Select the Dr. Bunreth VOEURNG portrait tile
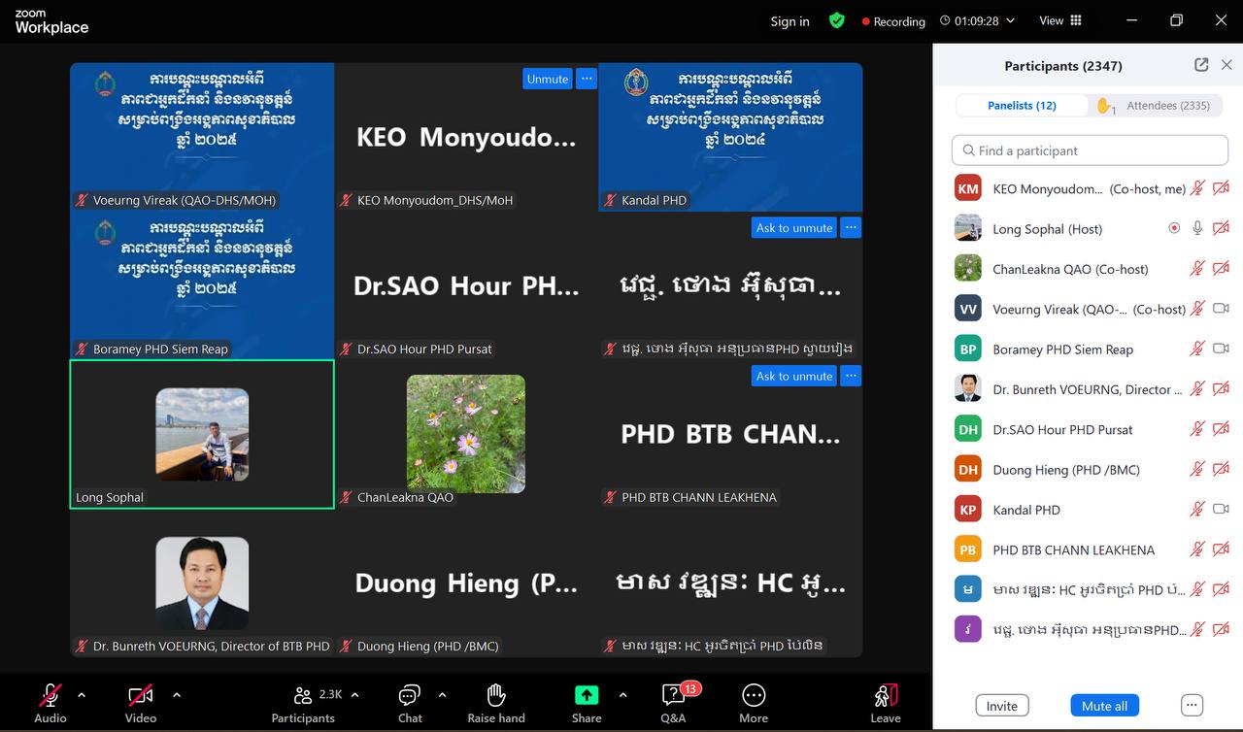Image resolution: width=1243 pixels, height=732 pixels. click(202, 583)
